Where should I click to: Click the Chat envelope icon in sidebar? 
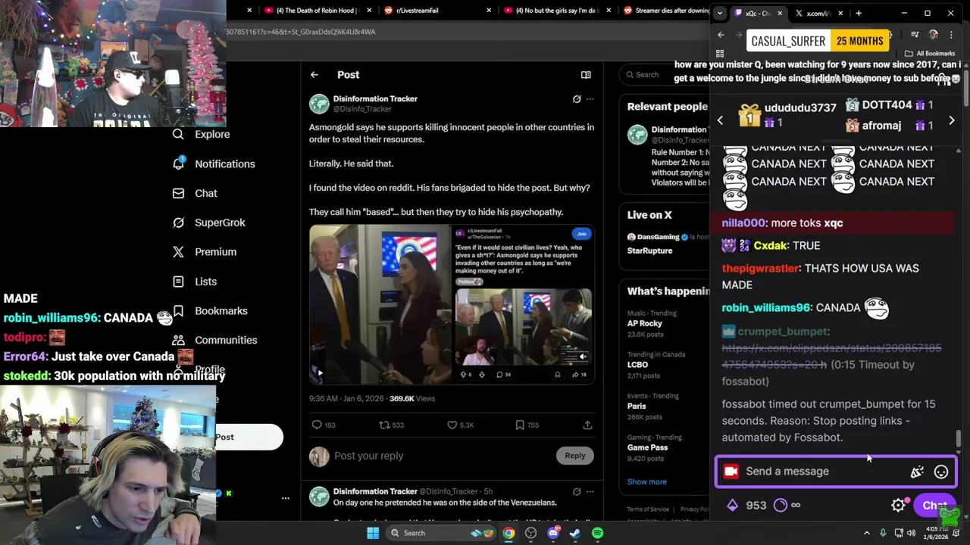coord(178,193)
